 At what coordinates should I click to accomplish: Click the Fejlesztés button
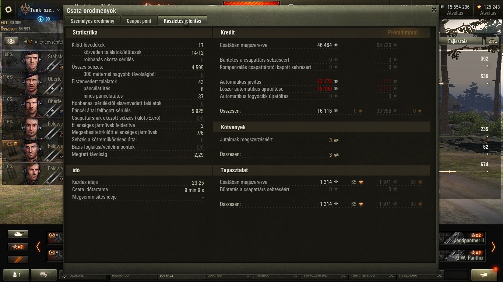click(x=460, y=41)
